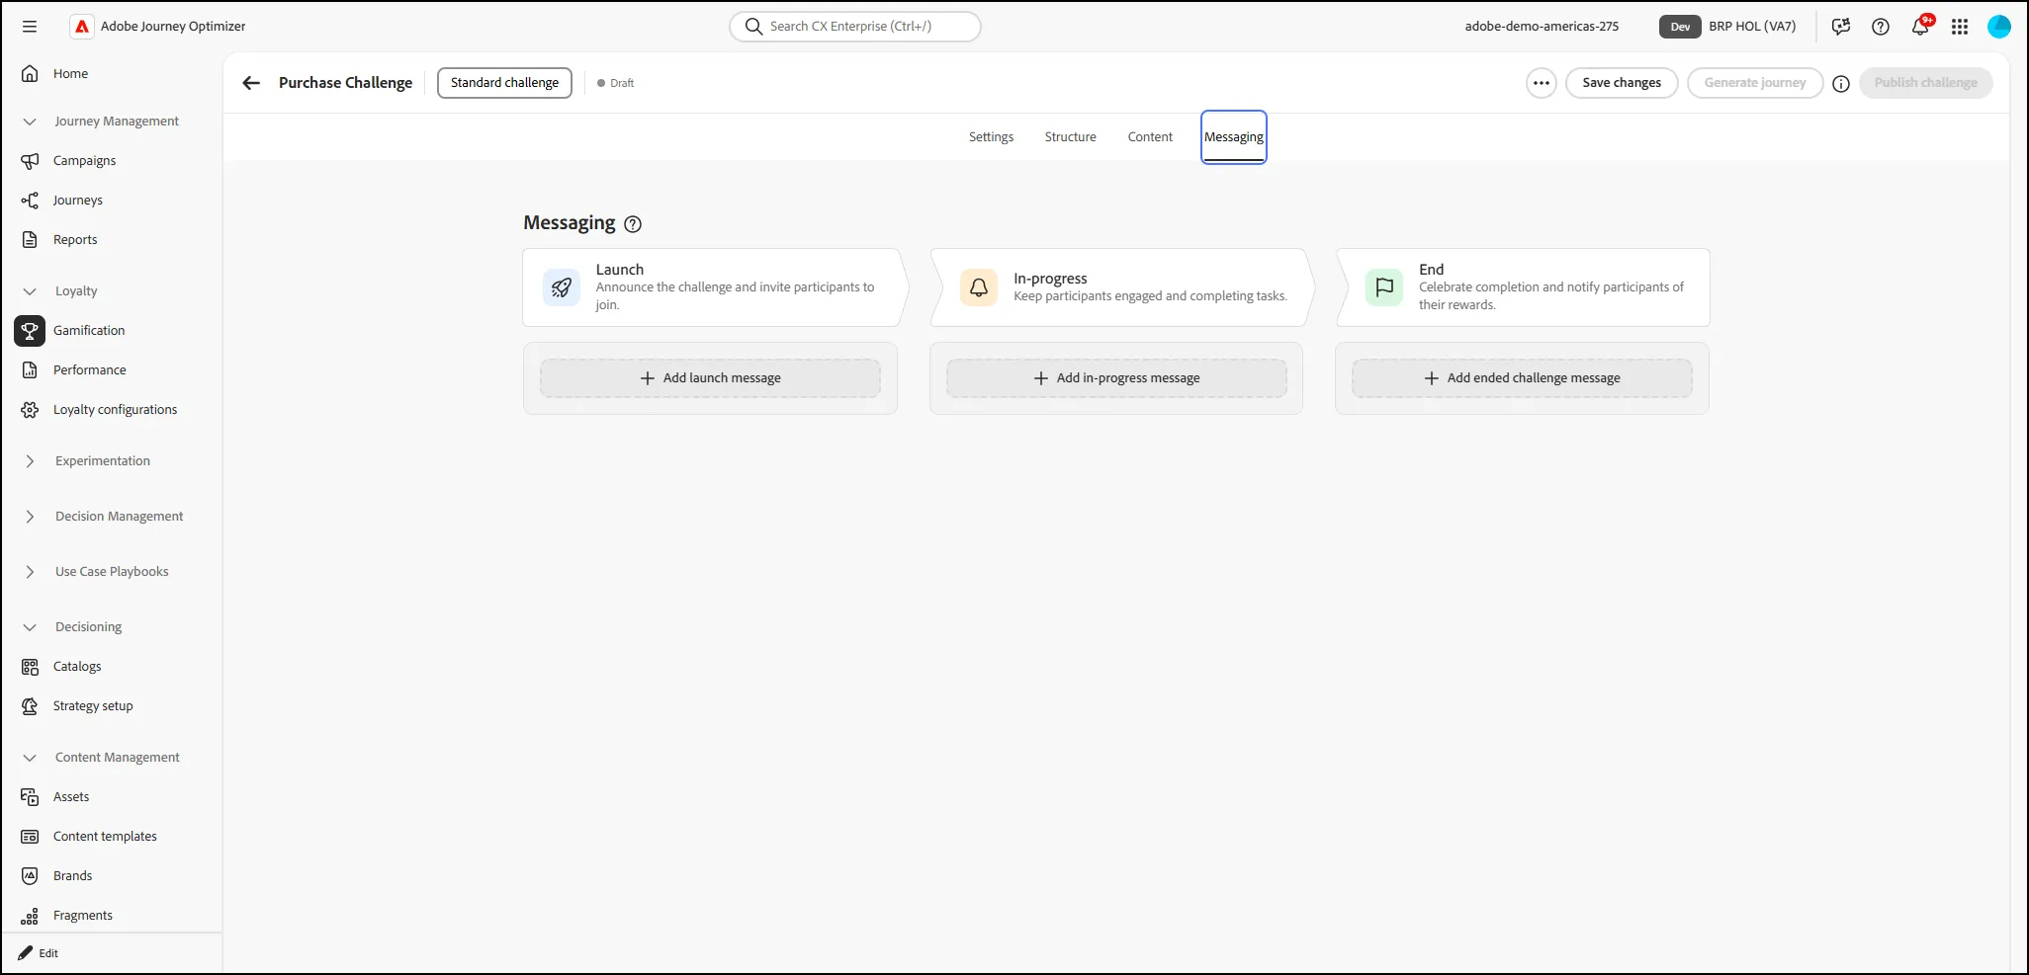Open the notifications bell
The height and width of the screenshot is (975, 2029).
pos(1920,27)
